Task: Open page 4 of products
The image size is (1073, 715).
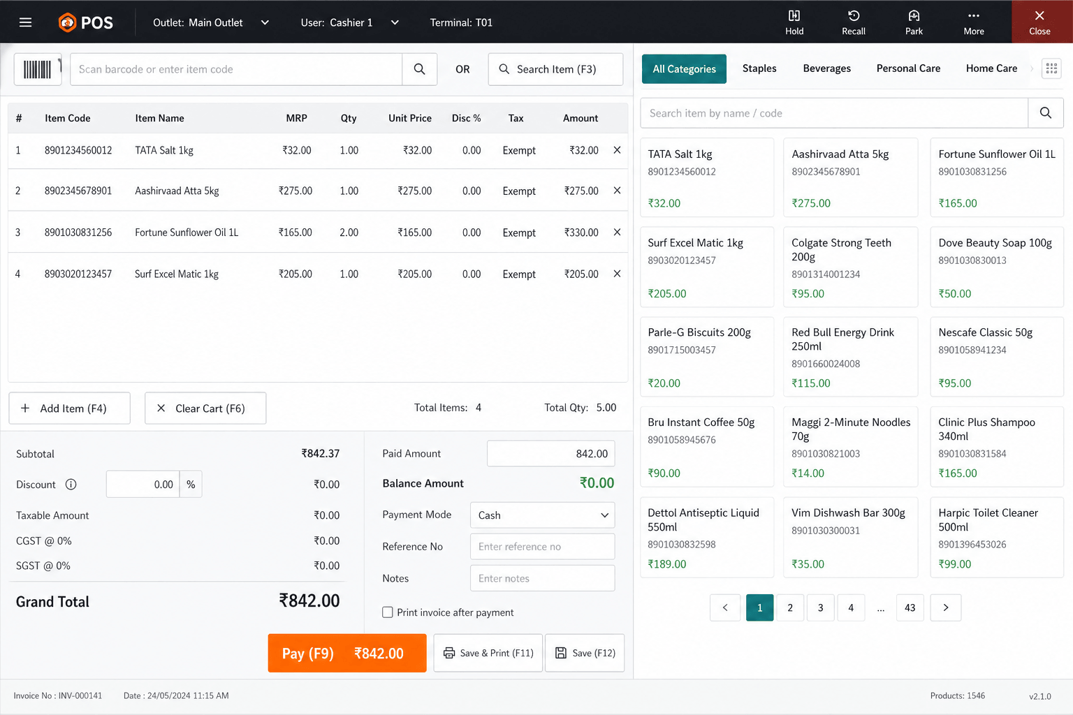Action: (851, 607)
